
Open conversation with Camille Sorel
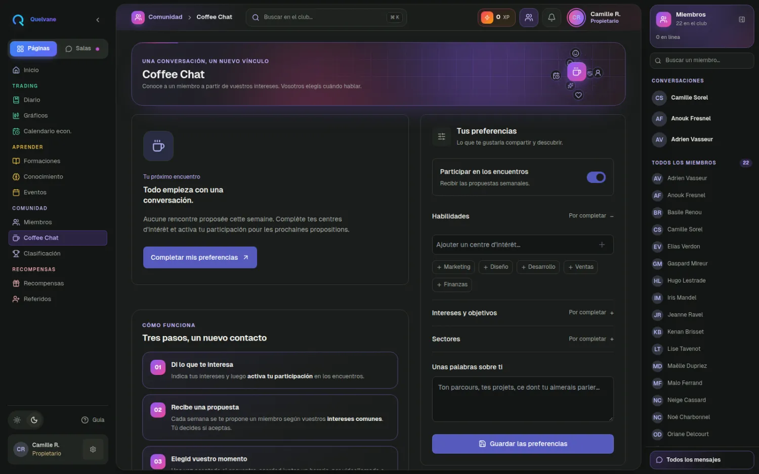pyautogui.click(x=702, y=98)
